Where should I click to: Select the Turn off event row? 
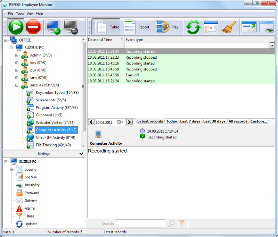[x=181, y=75]
